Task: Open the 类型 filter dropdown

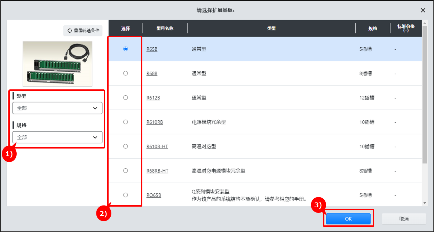Action: (x=57, y=108)
